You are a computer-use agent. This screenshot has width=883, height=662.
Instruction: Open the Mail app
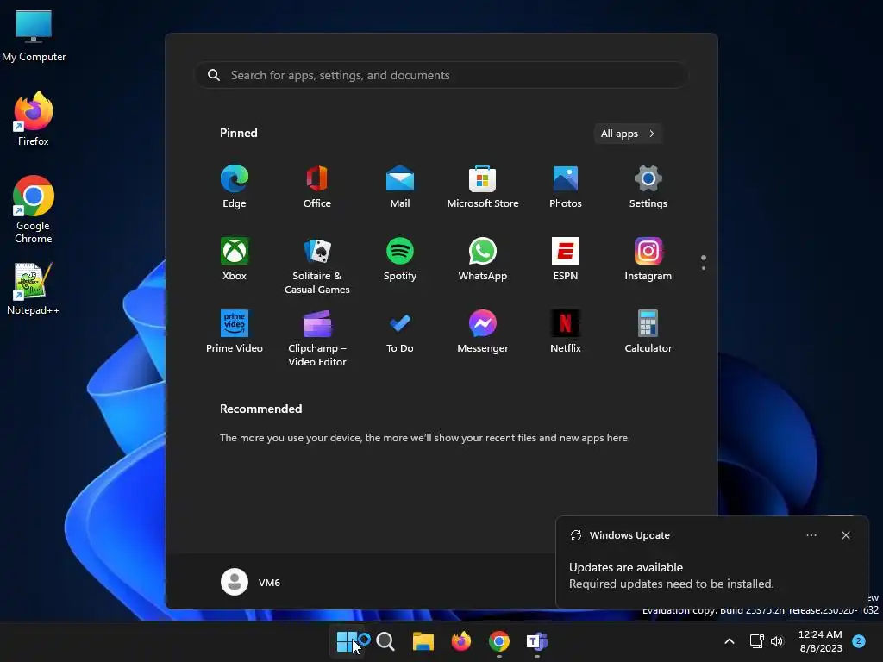[x=400, y=187]
